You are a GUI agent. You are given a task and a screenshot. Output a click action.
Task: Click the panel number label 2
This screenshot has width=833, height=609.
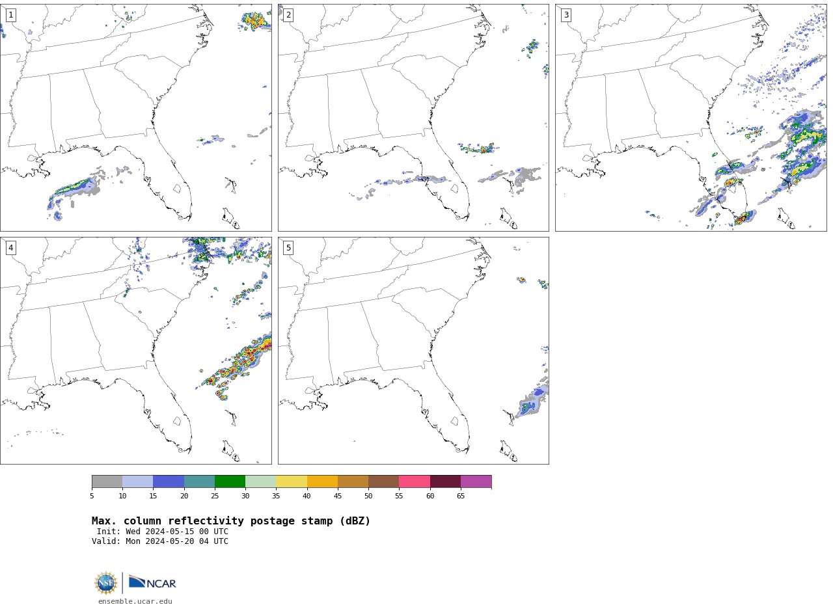click(288, 15)
